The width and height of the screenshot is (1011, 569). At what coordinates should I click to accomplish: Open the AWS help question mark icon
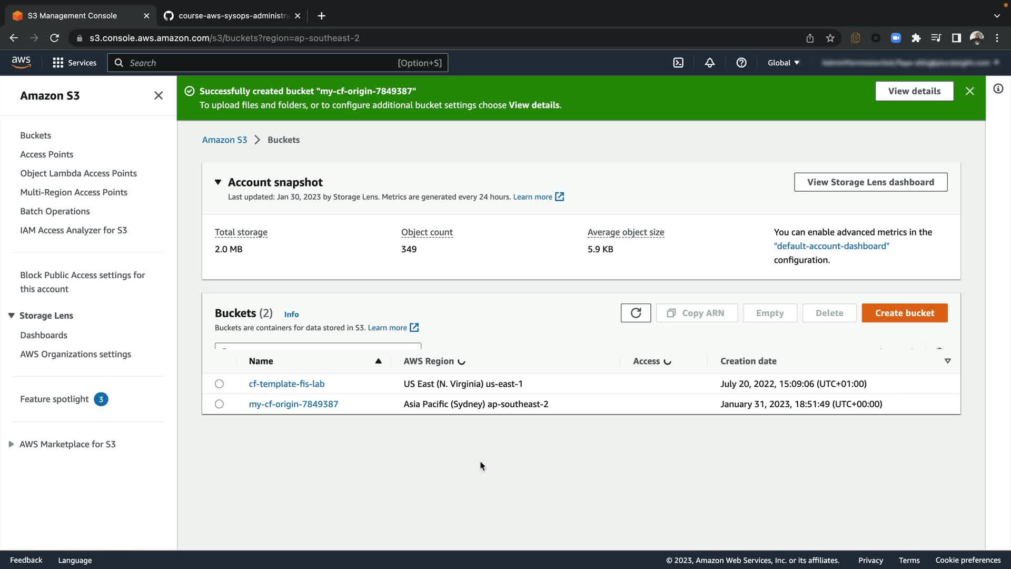click(x=741, y=63)
